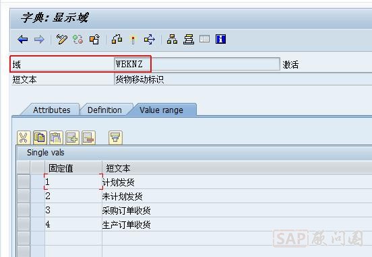Click the fixed value cell containing 2
The image size is (372, 257).
pyautogui.click(x=73, y=196)
